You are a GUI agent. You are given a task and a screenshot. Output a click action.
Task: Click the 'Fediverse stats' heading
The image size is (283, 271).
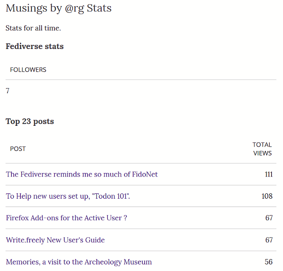click(34, 46)
